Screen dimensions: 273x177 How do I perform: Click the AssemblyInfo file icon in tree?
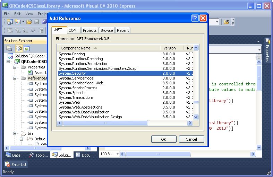[x=30, y=72]
